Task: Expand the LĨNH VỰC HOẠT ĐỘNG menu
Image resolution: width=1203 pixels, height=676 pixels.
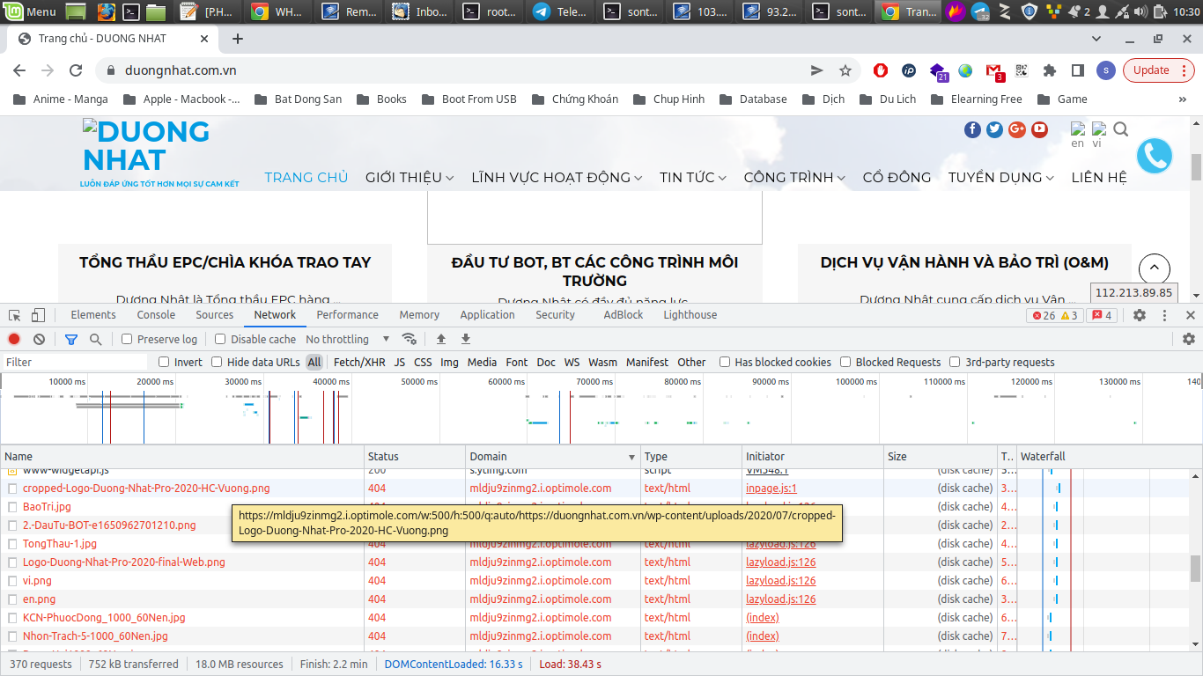Action: click(x=557, y=177)
